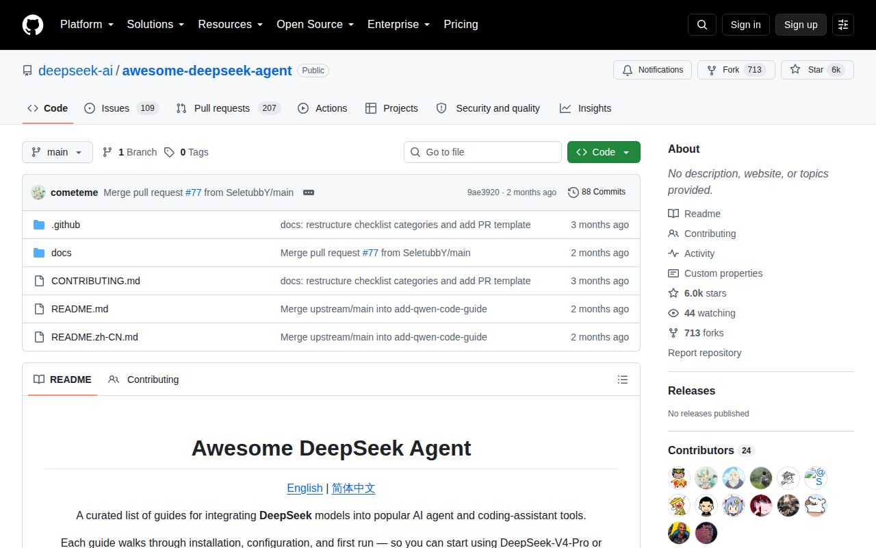Open the Security and quality tab

coord(488,108)
